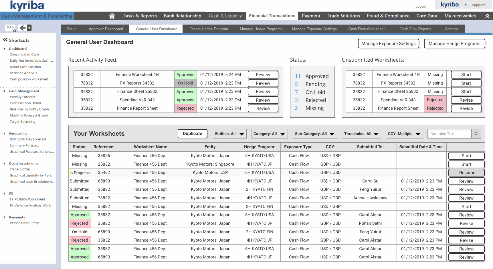Click the Manage Exposure Settings button
The height and width of the screenshot is (269, 493).
388,44
